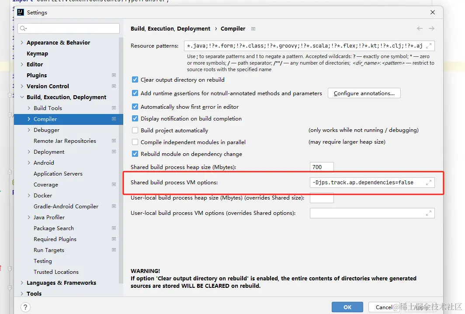Click Build, Execution, Deployment breadcrumb
The width and height of the screenshot is (465, 314).
pos(170,29)
